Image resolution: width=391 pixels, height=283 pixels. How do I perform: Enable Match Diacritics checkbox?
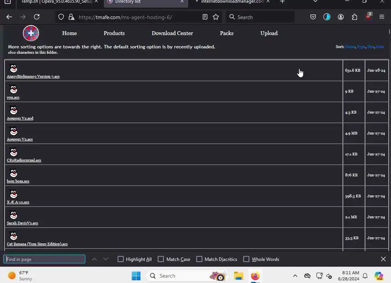199,259
